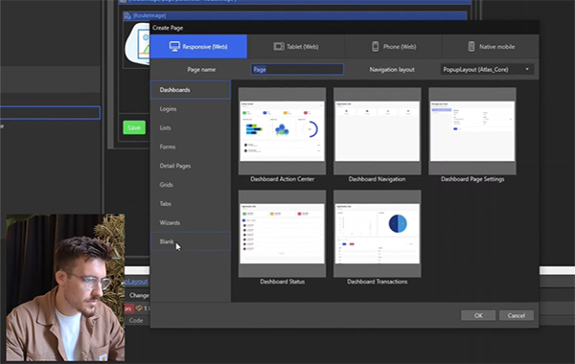Choose the Blank template category
This screenshot has height=364, width=575.
[x=191, y=241]
